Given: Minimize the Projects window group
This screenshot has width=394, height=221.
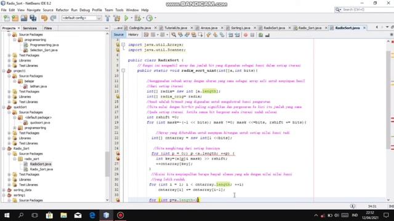Looking at the screenshot, I should click(x=107, y=28).
